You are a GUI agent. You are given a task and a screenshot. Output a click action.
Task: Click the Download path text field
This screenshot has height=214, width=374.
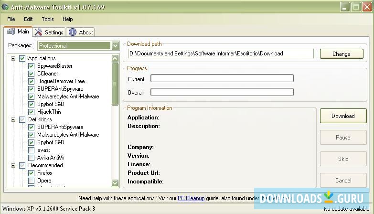[221, 53]
